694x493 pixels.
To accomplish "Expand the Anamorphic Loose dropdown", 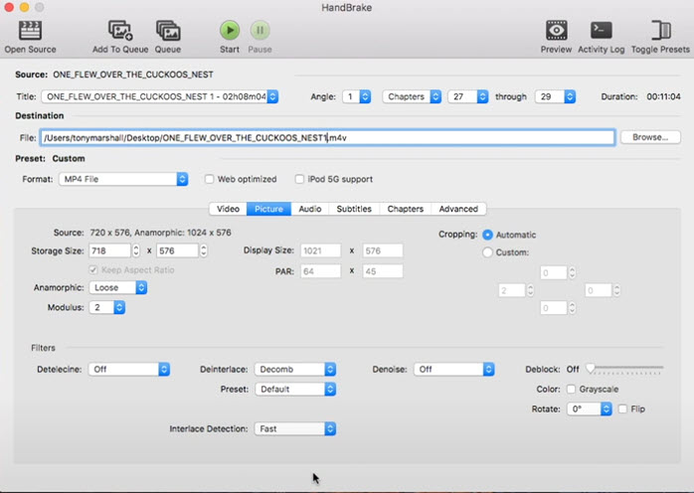I will coord(118,287).
